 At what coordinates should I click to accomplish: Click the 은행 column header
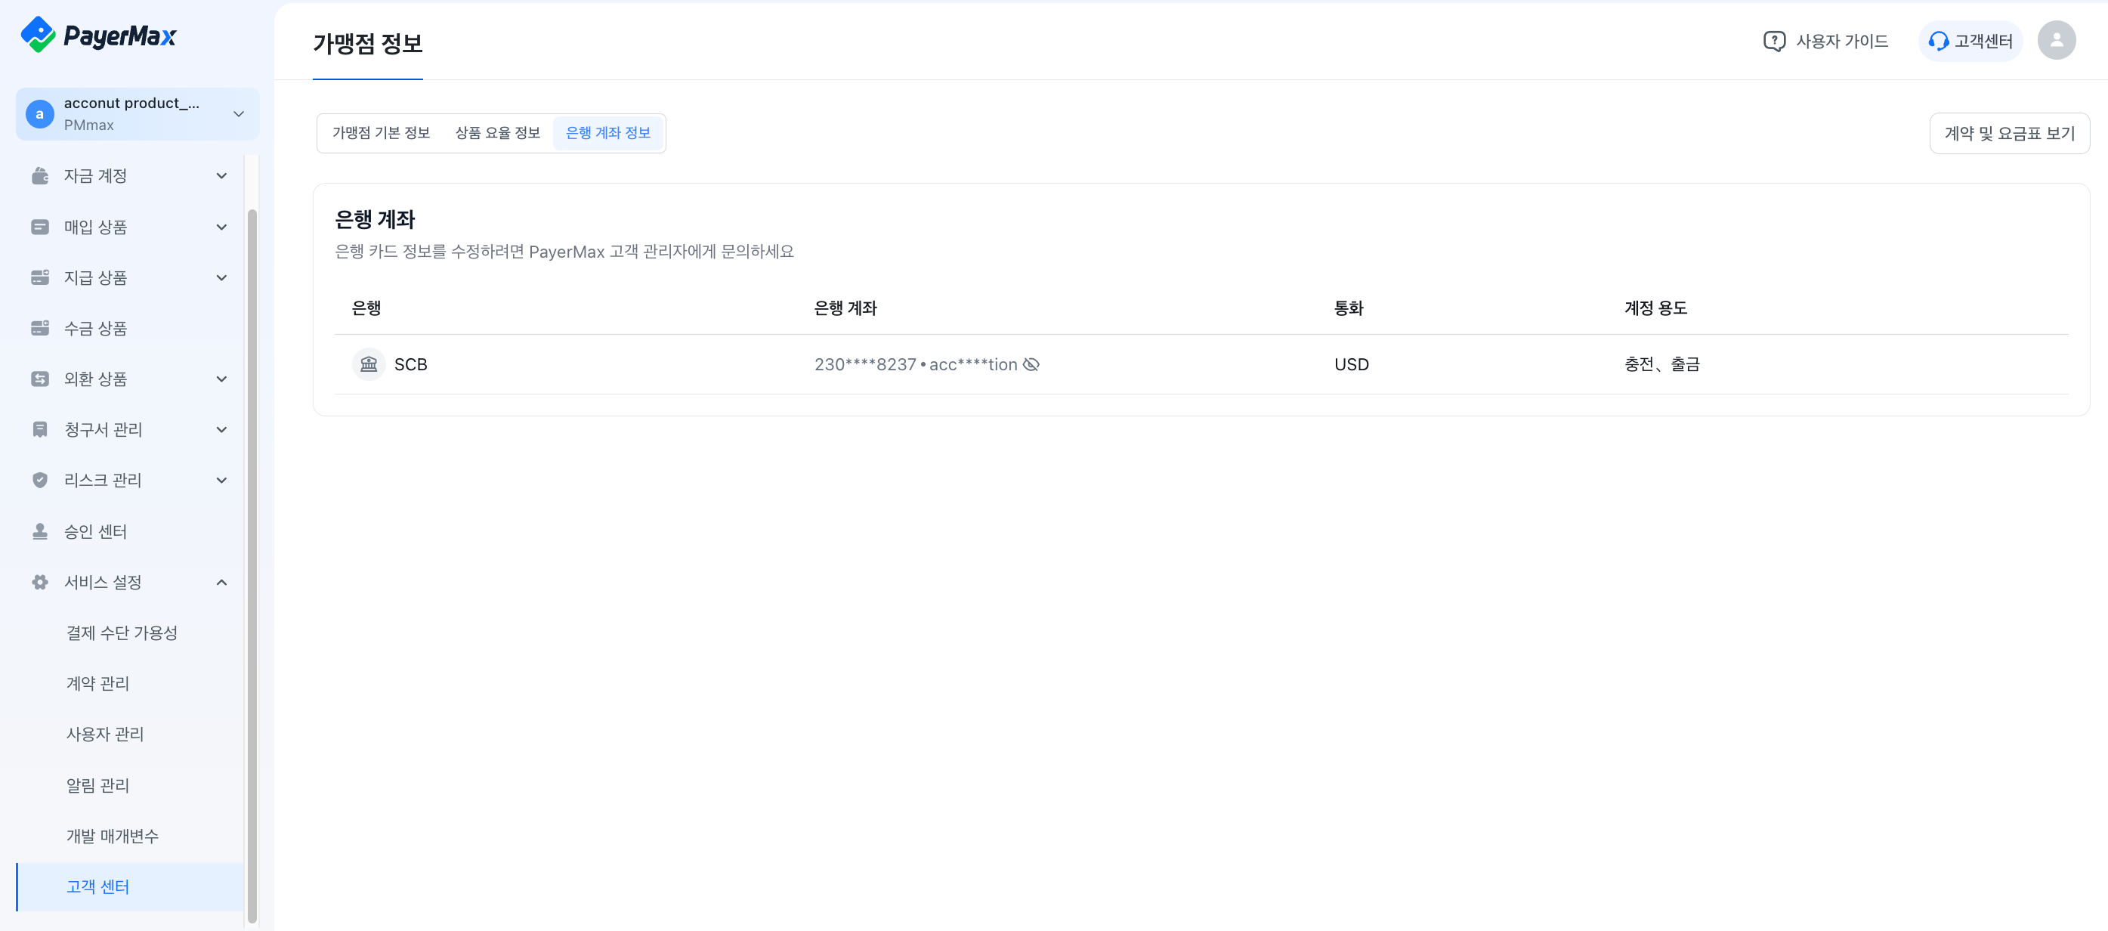click(366, 308)
